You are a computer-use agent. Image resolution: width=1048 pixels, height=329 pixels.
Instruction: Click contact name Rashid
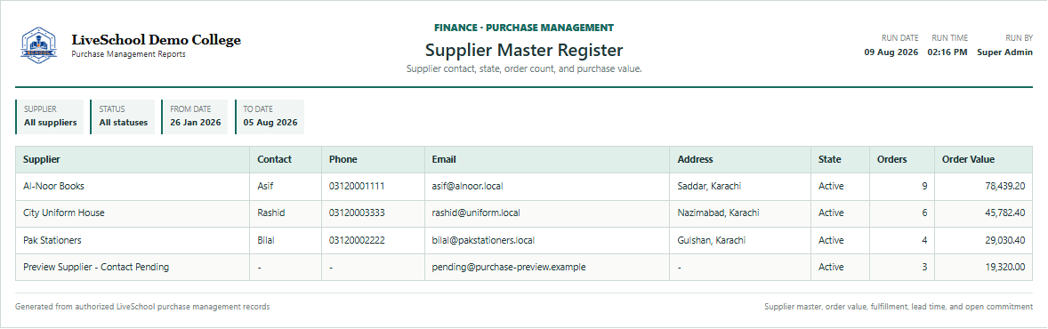[270, 213]
